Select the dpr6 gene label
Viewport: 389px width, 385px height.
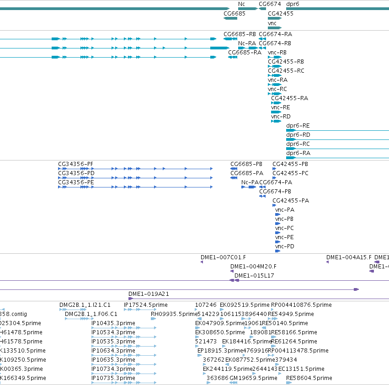[x=293, y=4]
